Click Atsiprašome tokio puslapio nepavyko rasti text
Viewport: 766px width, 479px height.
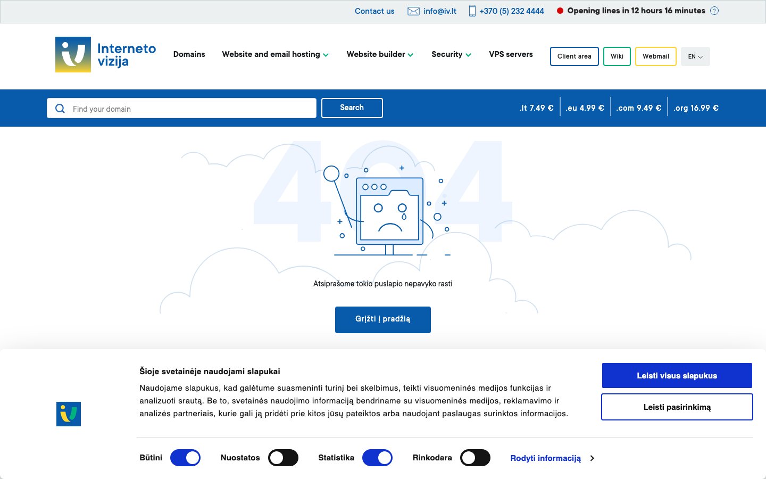click(383, 284)
